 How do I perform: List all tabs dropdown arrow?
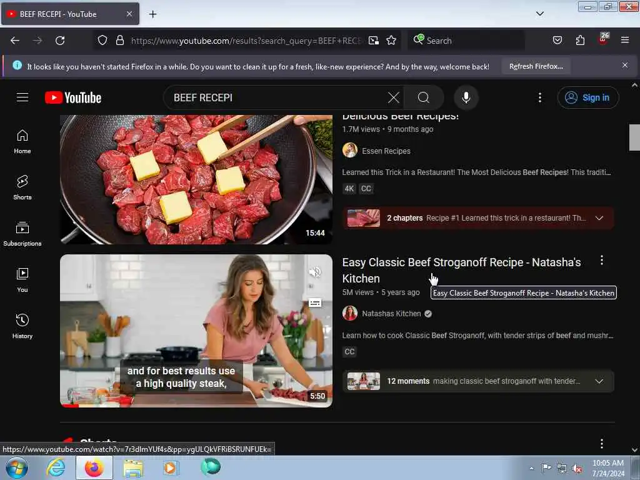(x=539, y=14)
